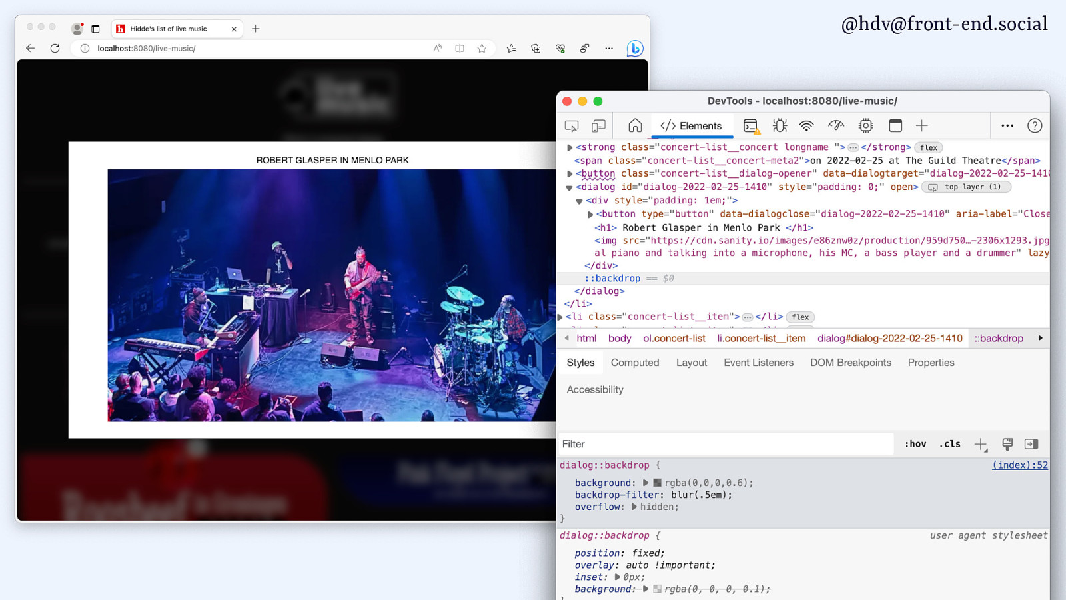
Task: Expand the concert-list__dialog-opener button node
Action: 570,174
